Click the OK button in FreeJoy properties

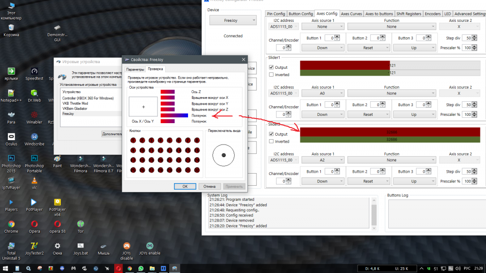coord(185,186)
